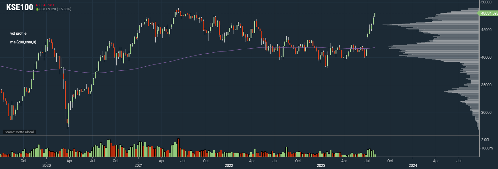Image resolution: width=498 pixels, height=169 pixels.
Task: Click the 2021 year label on time axis
Action: (139, 166)
